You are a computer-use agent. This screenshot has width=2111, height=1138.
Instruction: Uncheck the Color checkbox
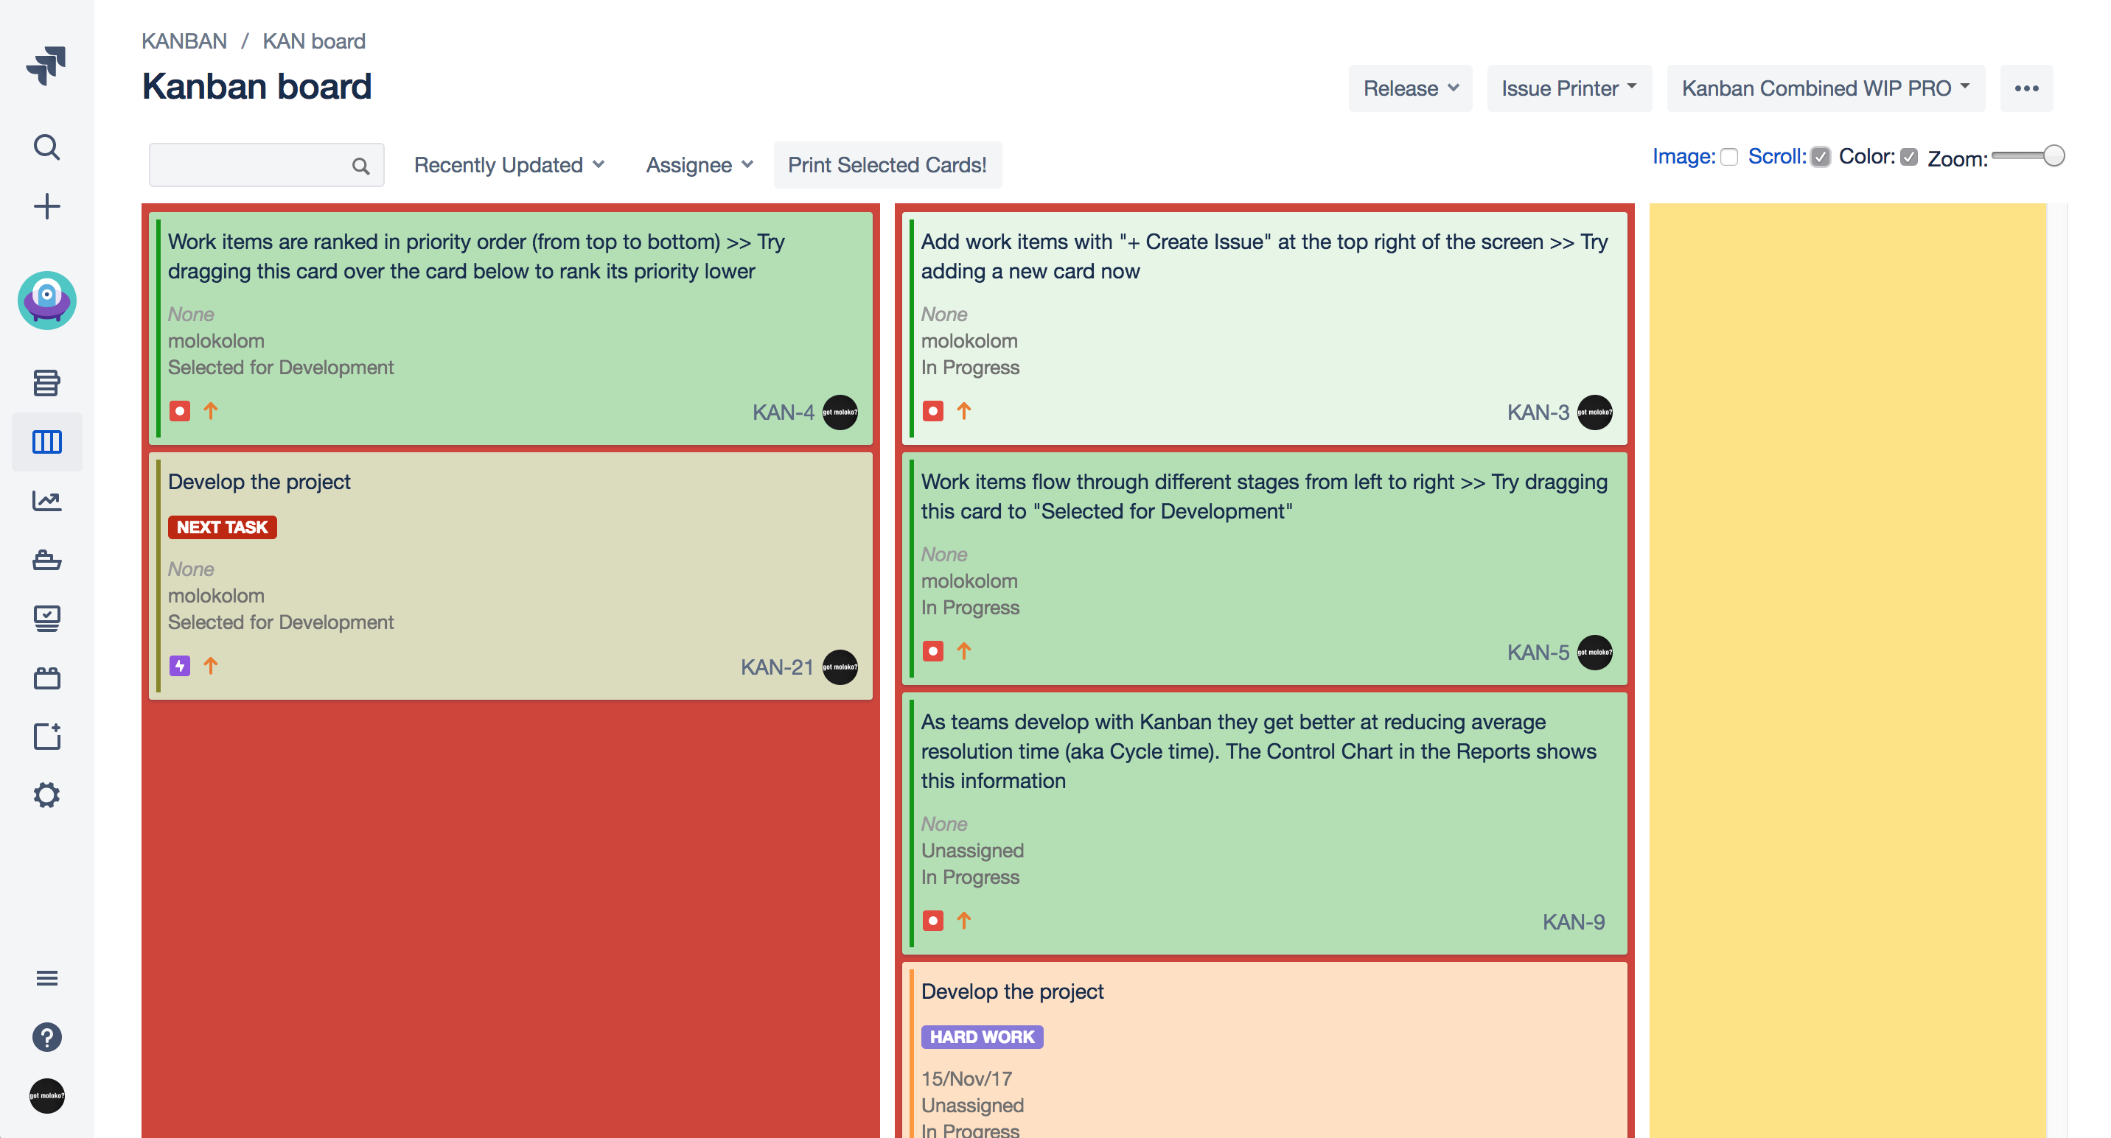[x=1908, y=157]
